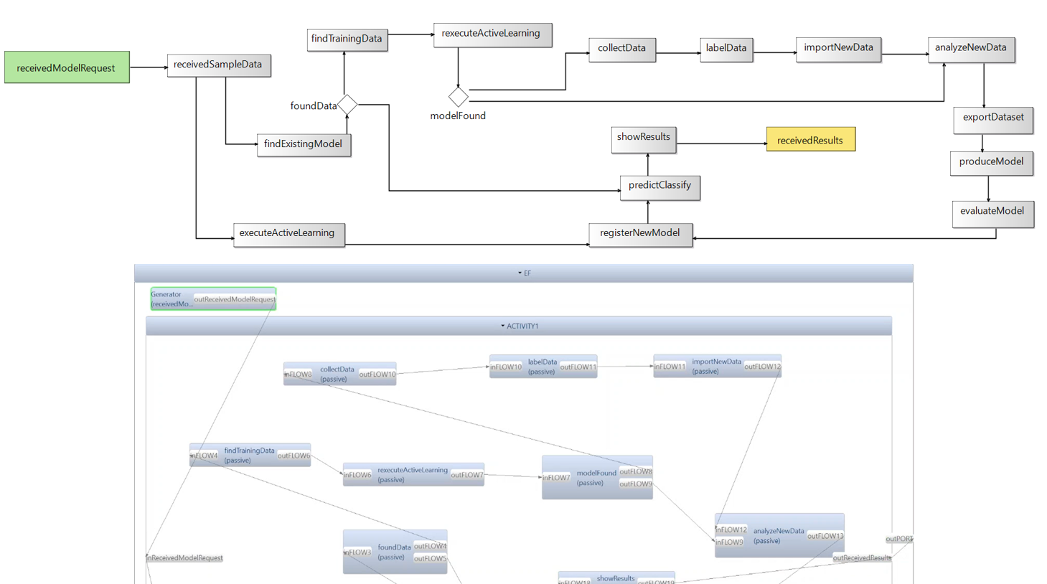This screenshot has height=584, width=1047.
Task: Click the receivedSampleData node
Action: (x=218, y=65)
